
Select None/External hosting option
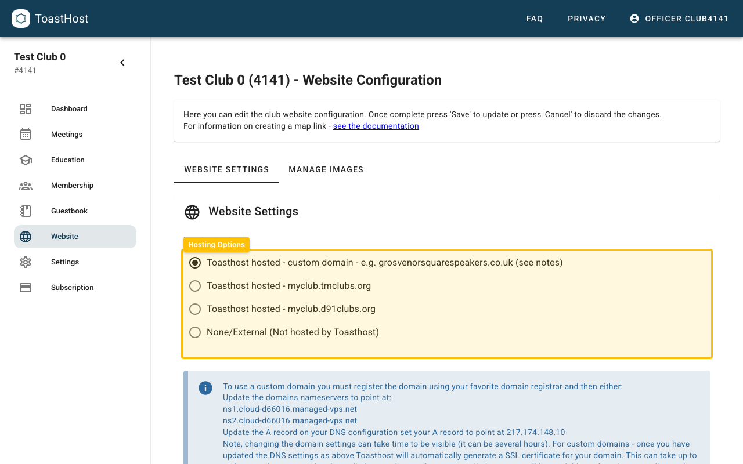click(195, 332)
